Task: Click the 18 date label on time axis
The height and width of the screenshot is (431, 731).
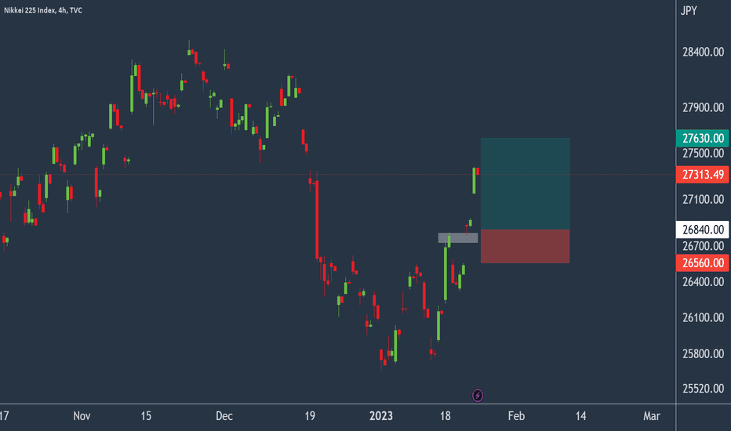Action: coord(446,416)
